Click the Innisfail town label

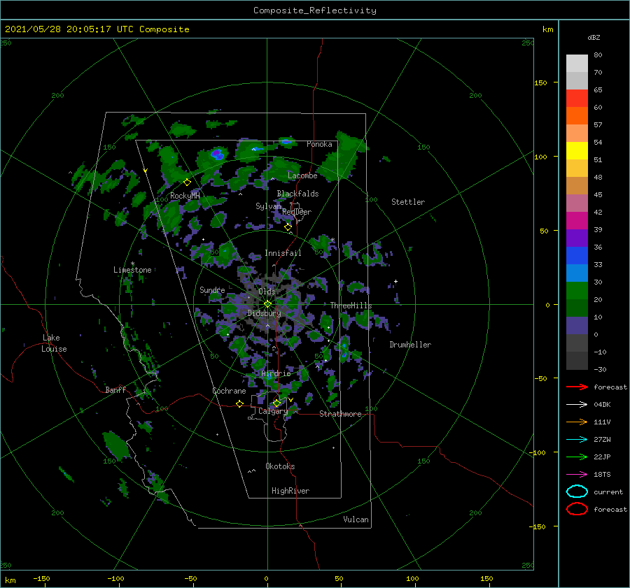click(283, 253)
